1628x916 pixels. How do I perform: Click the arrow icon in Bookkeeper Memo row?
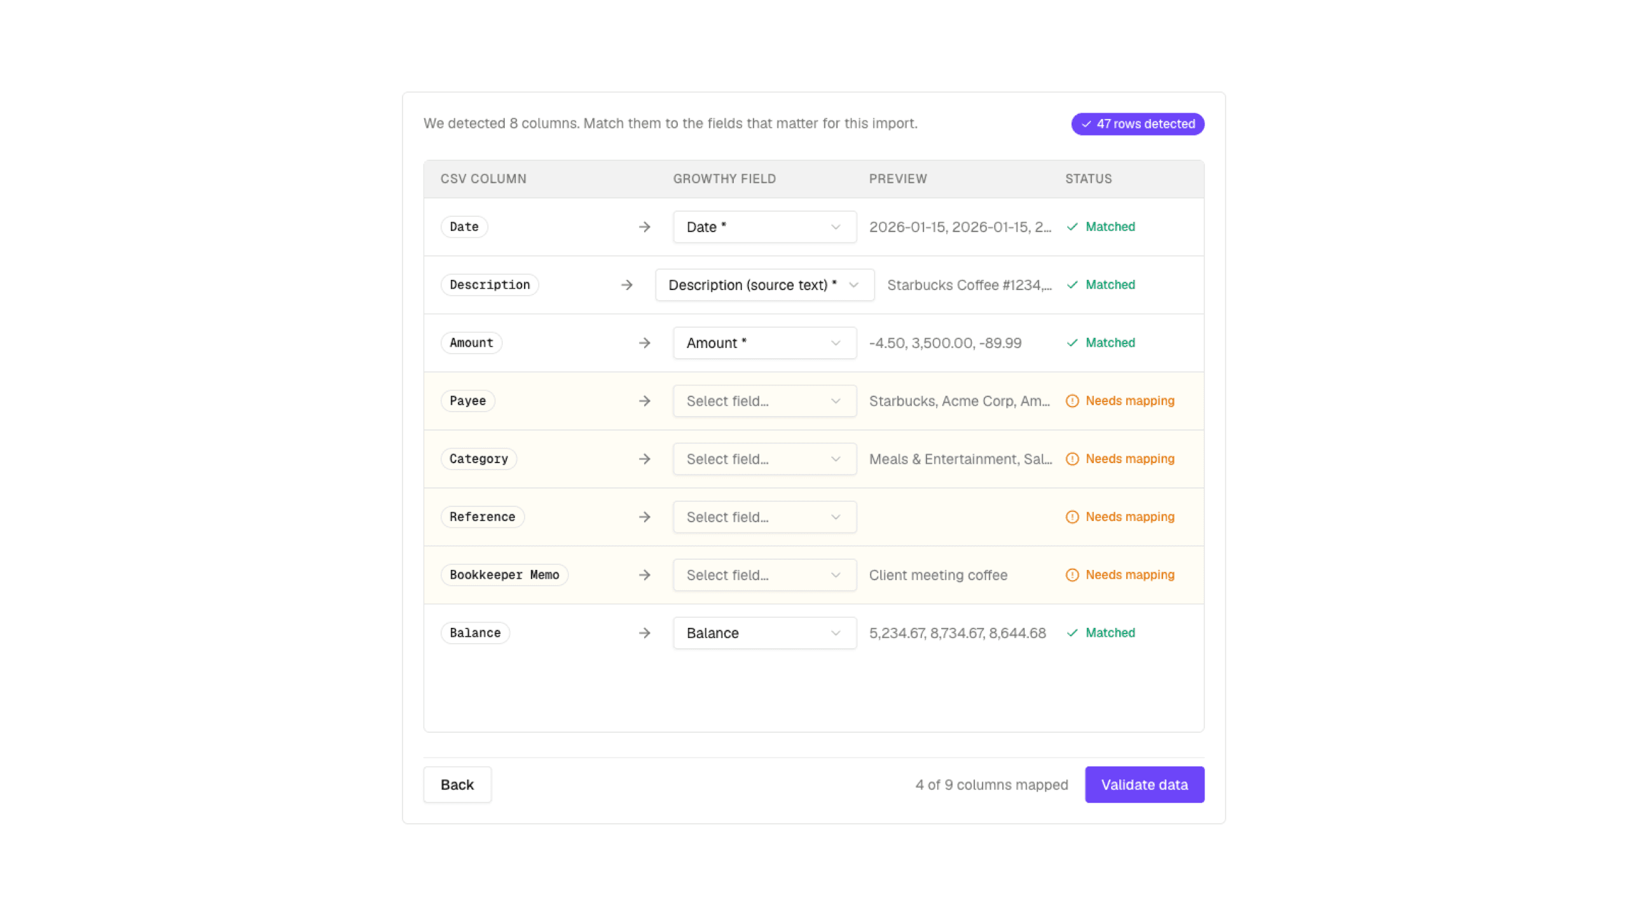(644, 575)
